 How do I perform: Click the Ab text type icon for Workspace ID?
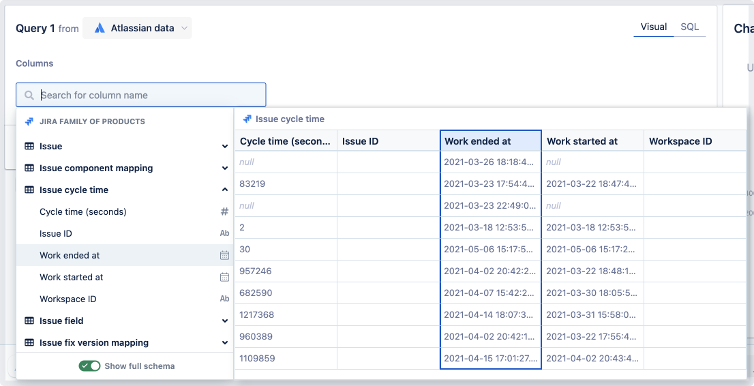click(x=224, y=299)
